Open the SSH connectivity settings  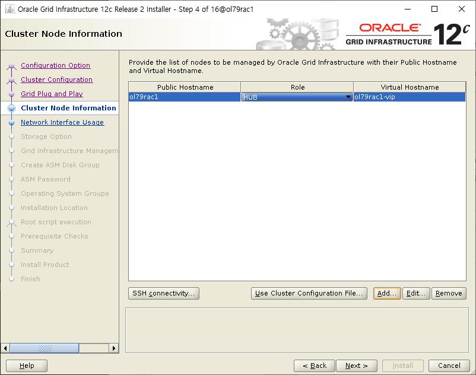coord(164,293)
